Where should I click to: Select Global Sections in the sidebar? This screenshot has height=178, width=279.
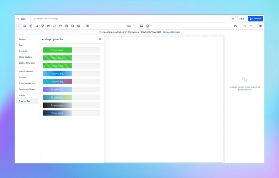coord(25,57)
